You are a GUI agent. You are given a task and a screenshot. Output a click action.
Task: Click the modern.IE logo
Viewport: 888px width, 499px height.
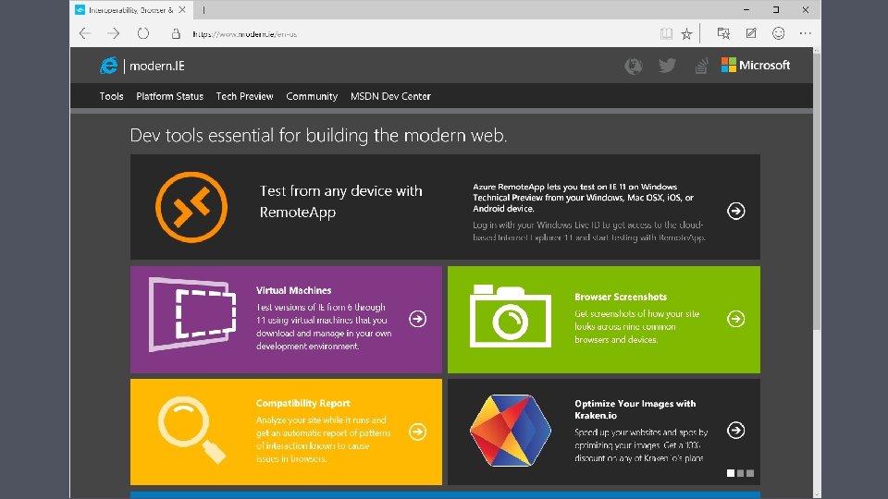pyautogui.click(x=142, y=66)
